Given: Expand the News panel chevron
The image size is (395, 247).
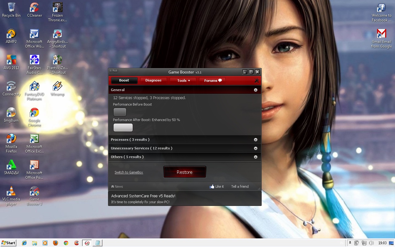Looking at the screenshot, I should coord(112,186).
